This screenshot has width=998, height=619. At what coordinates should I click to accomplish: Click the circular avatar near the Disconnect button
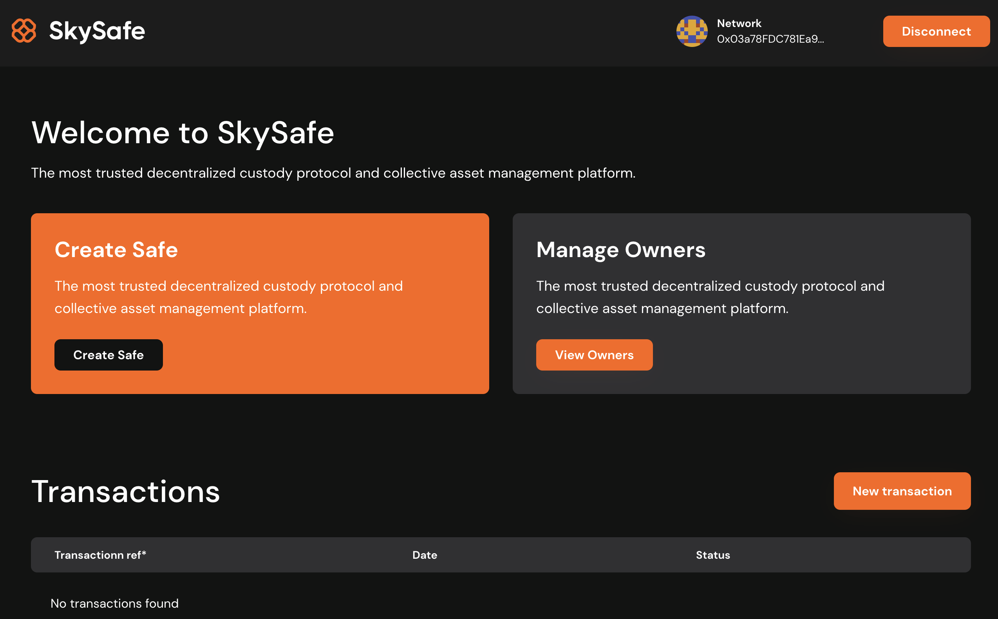[692, 32]
